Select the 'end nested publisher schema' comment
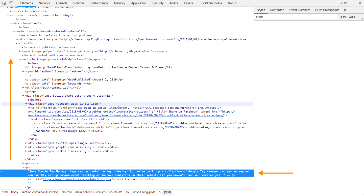Screen dimensions: 364x195 click(52, 55)
